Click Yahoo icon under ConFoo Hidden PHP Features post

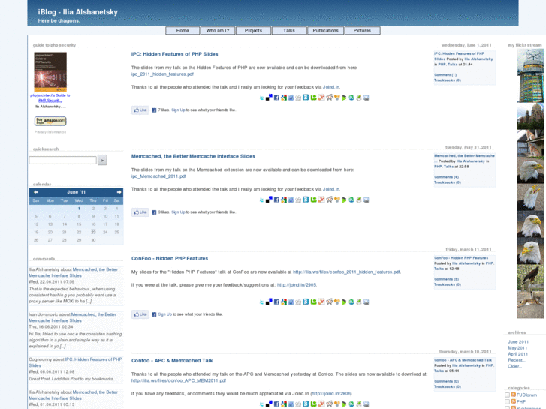click(x=321, y=302)
